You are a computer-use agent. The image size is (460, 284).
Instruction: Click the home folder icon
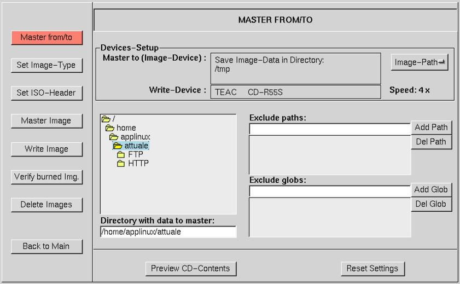(x=110, y=128)
